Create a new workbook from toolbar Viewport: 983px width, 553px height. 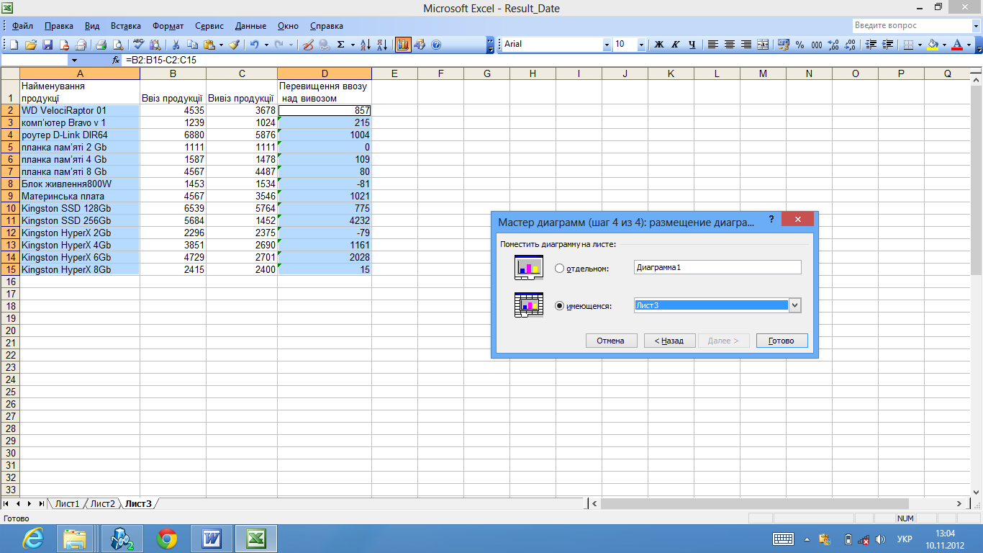(14, 45)
